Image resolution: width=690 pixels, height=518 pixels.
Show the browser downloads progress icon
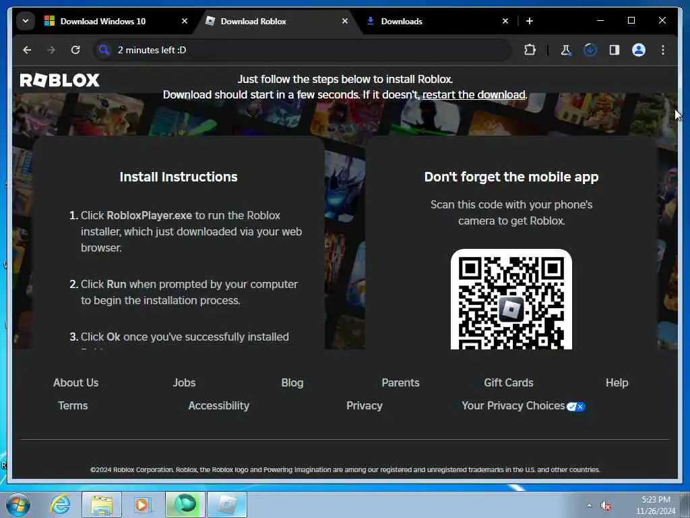pos(590,50)
